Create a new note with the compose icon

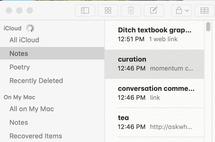coord(154,10)
